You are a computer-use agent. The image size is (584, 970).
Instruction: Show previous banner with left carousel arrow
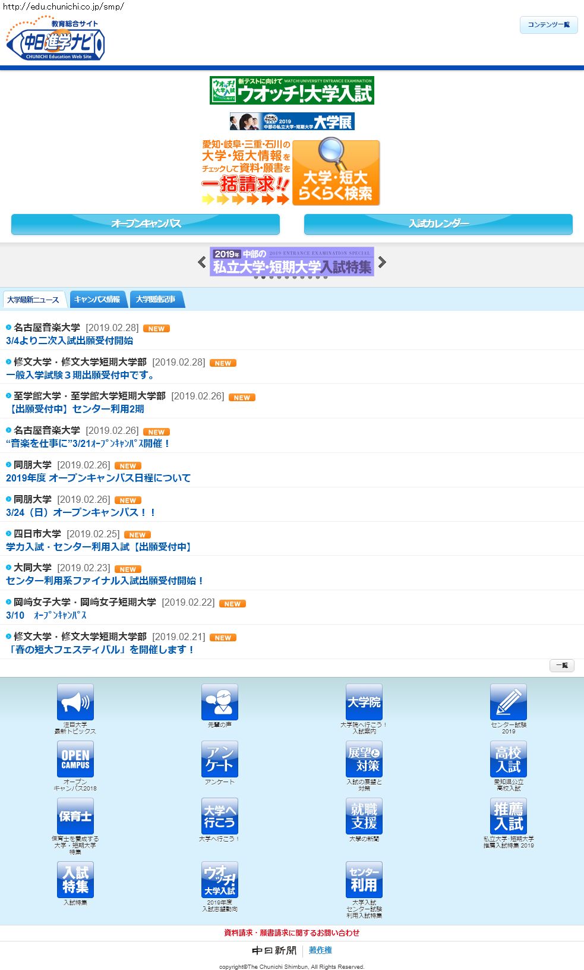[x=202, y=262]
